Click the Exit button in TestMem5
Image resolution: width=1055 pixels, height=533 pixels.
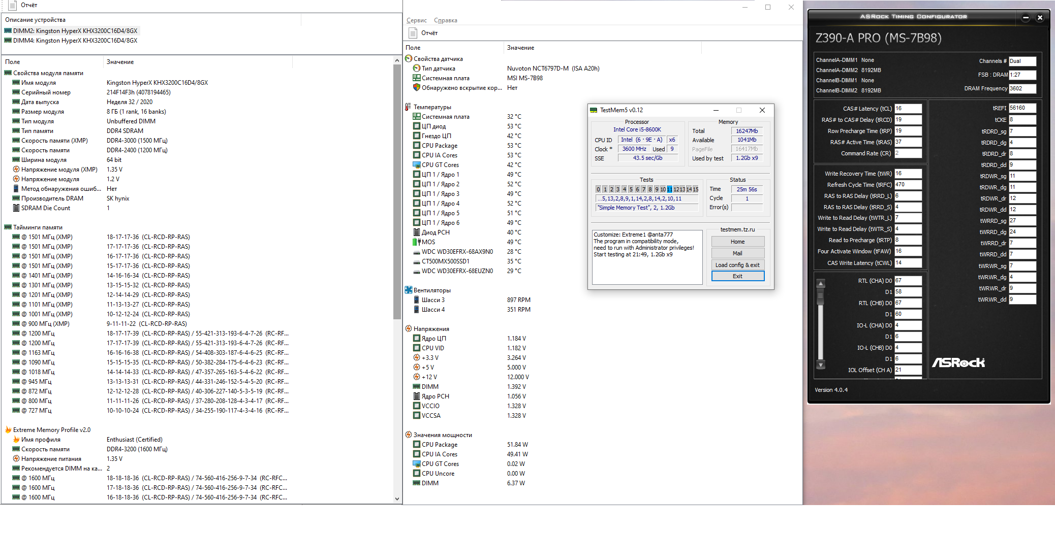click(x=738, y=276)
